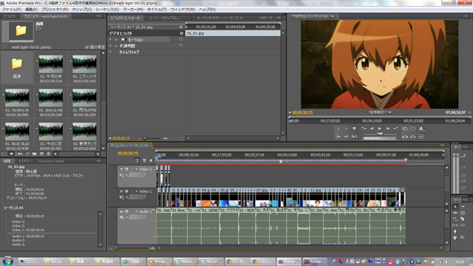This screenshot has height=266, width=473.
Task: Click Play In to Out button
Action: pos(354,136)
